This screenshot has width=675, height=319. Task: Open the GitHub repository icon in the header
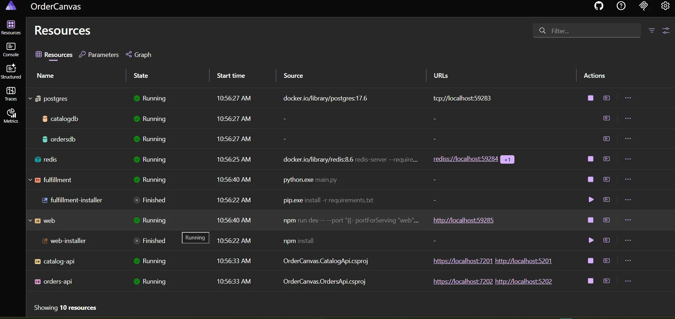(x=599, y=6)
